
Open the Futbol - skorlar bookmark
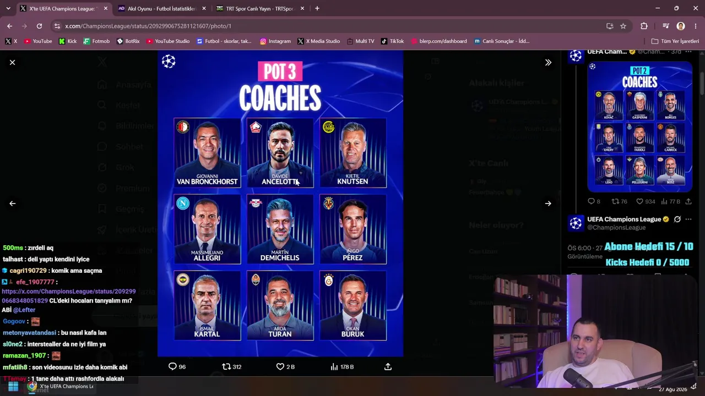pos(224,41)
